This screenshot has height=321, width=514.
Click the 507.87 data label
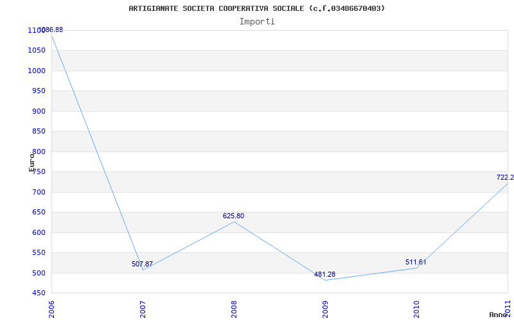142,264
